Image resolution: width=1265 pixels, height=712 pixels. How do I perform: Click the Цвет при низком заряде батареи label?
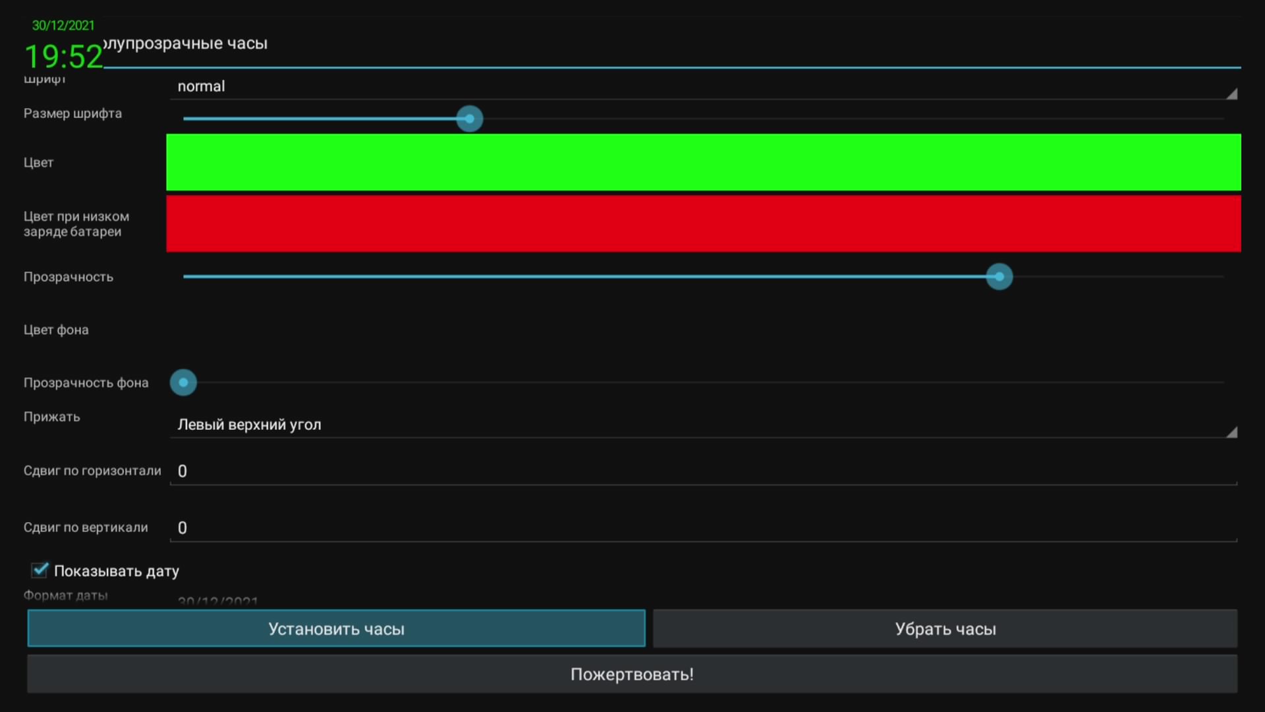tap(76, 223)
